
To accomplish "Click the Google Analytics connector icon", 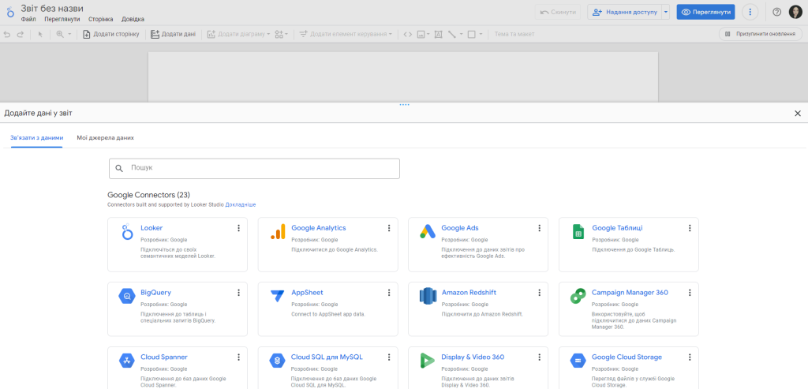I will point(277,232).
